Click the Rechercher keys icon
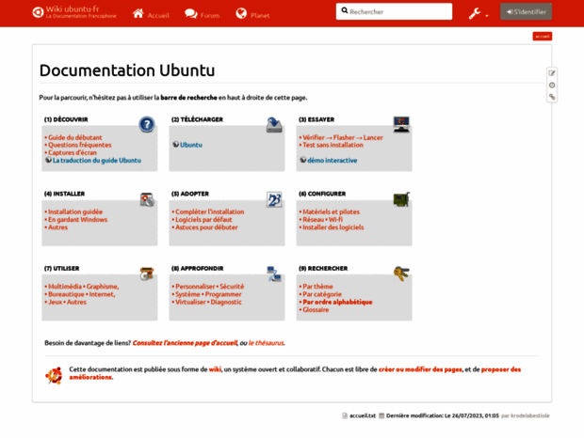Screen dimensions: 584x438 point(401,274)
